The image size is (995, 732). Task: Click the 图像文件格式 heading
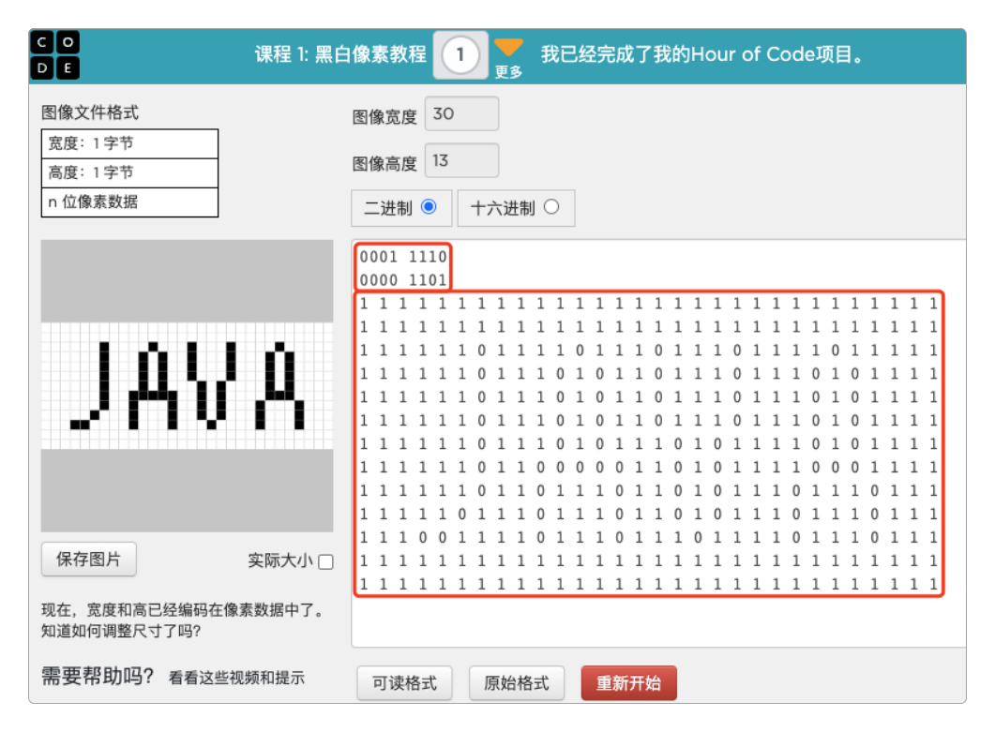pyautogui.click(x=90, y=112)
